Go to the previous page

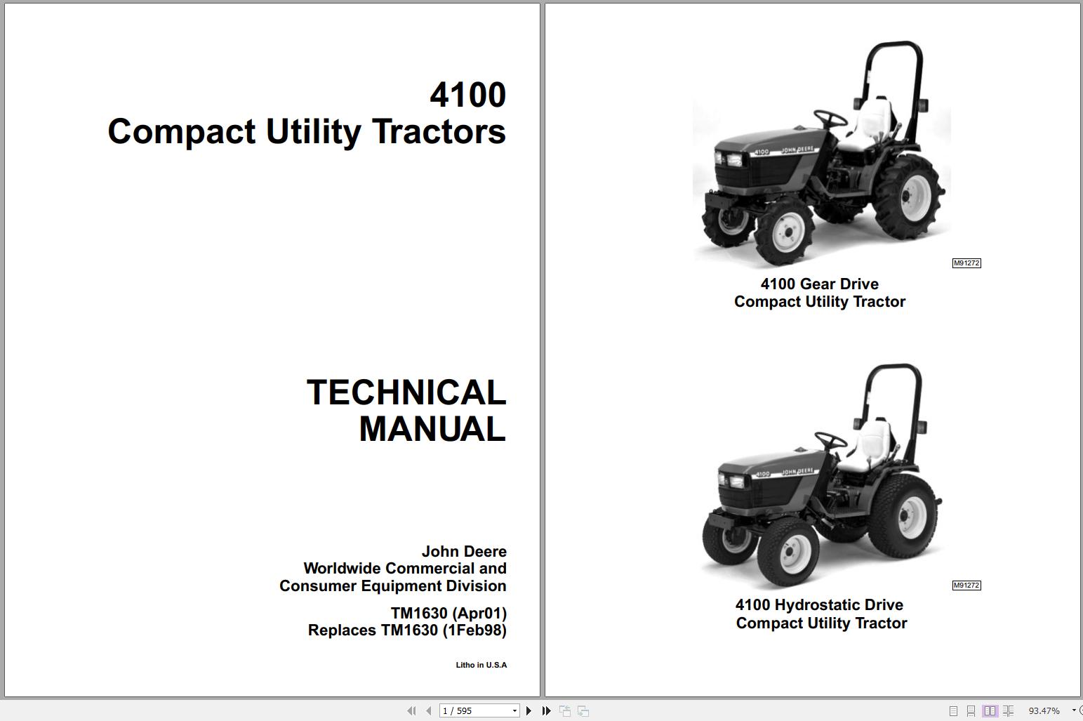[x=428, y=711]
